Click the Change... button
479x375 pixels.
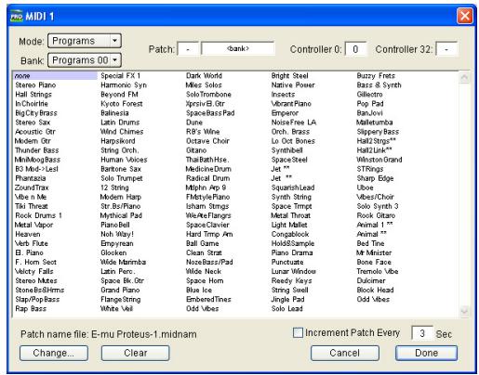[54, 353]
